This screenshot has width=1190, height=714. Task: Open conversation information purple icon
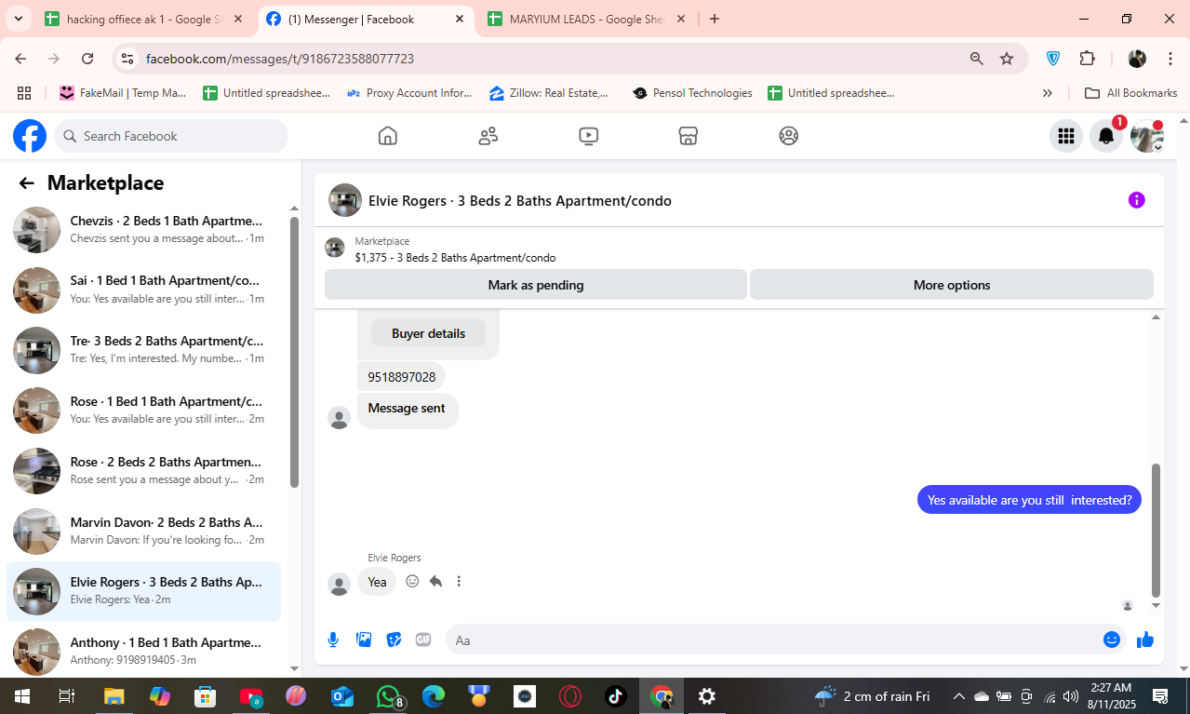tap(1136, 200)
